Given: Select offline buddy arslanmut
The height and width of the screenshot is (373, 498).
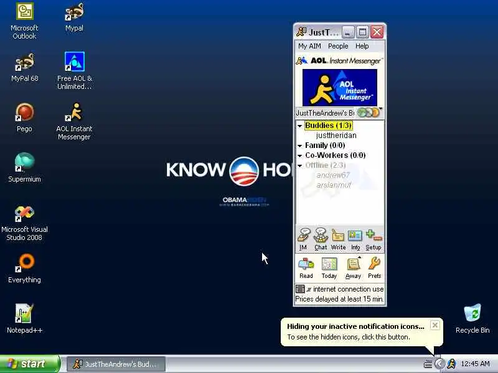Looking at the screenshot, I should [x=334, y=185].
